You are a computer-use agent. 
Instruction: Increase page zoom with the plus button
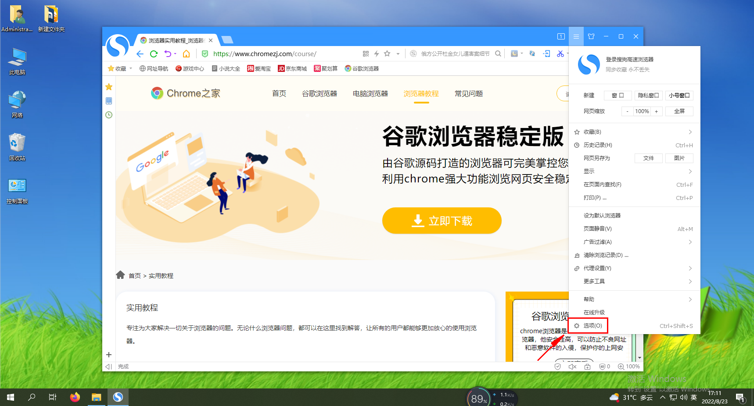click(657, 111)
